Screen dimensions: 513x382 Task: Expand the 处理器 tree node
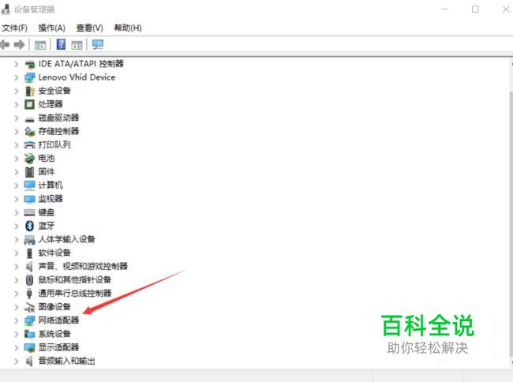[17, 104]
